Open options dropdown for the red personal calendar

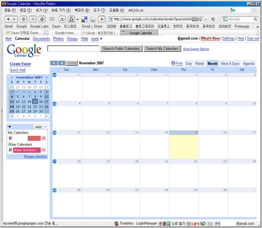(44, 138)
